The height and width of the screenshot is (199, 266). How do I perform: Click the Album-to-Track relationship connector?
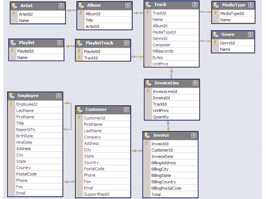point(138,13)
